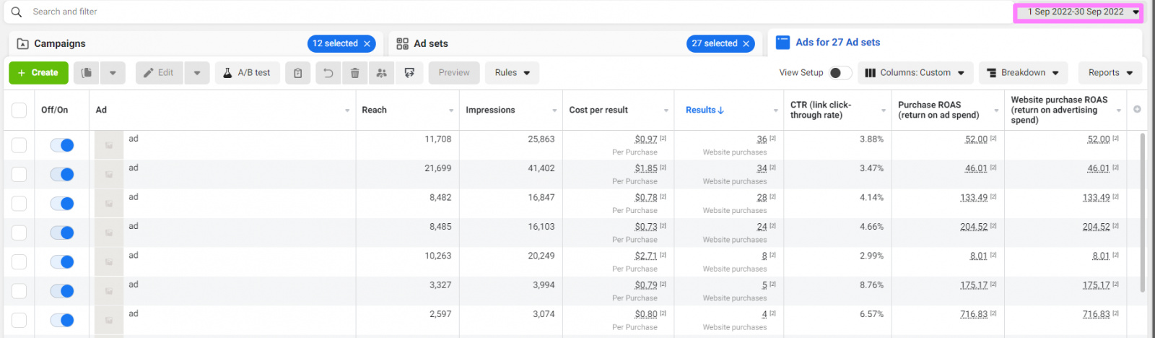Click the export/share ads icon
Screen dimensions: 1155x338
click(x=409, y=73)
